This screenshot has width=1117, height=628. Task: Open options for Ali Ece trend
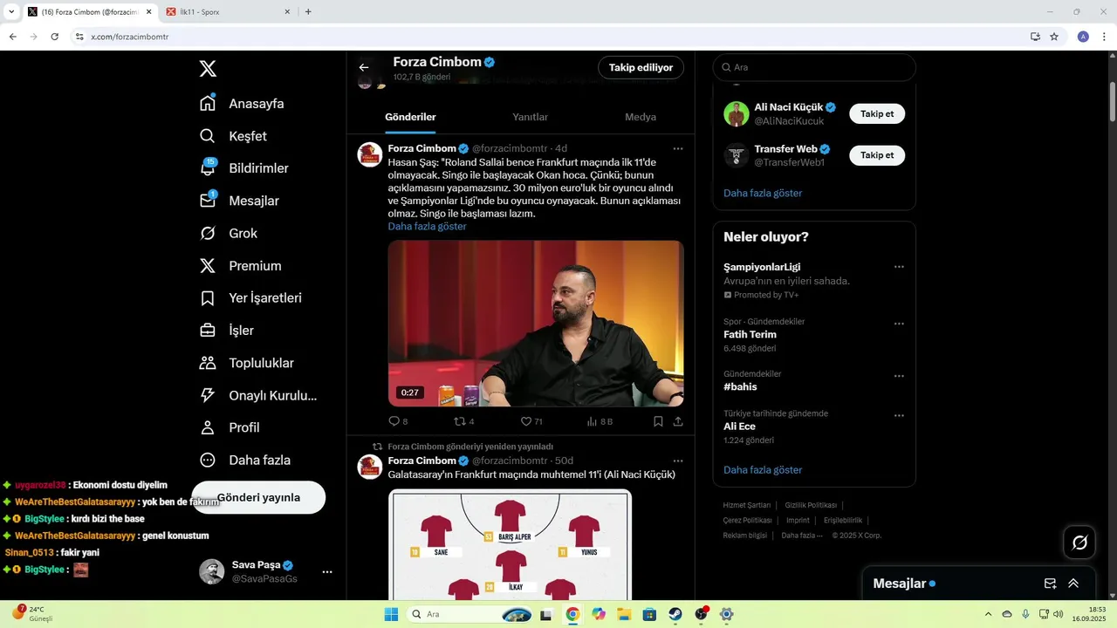(899, 416)
